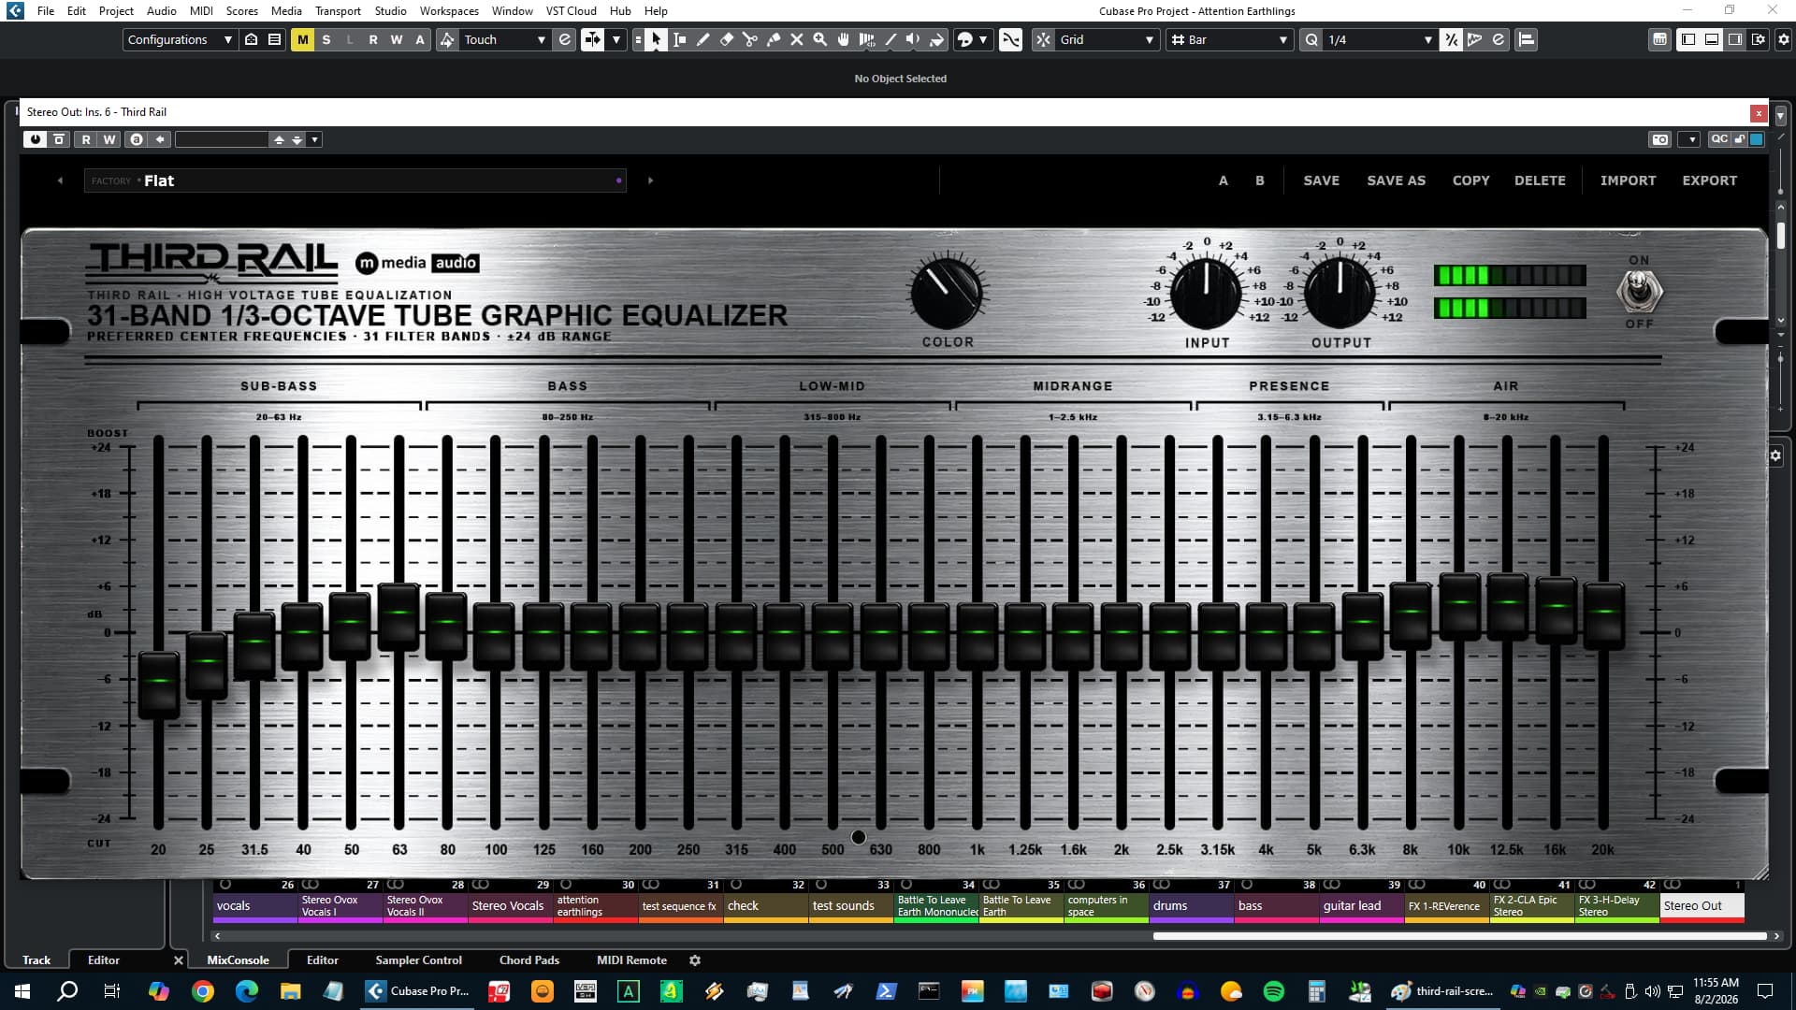1796x1010 pixels.
Task: Select the Mute X tool
Action: (x=797, y=39)
